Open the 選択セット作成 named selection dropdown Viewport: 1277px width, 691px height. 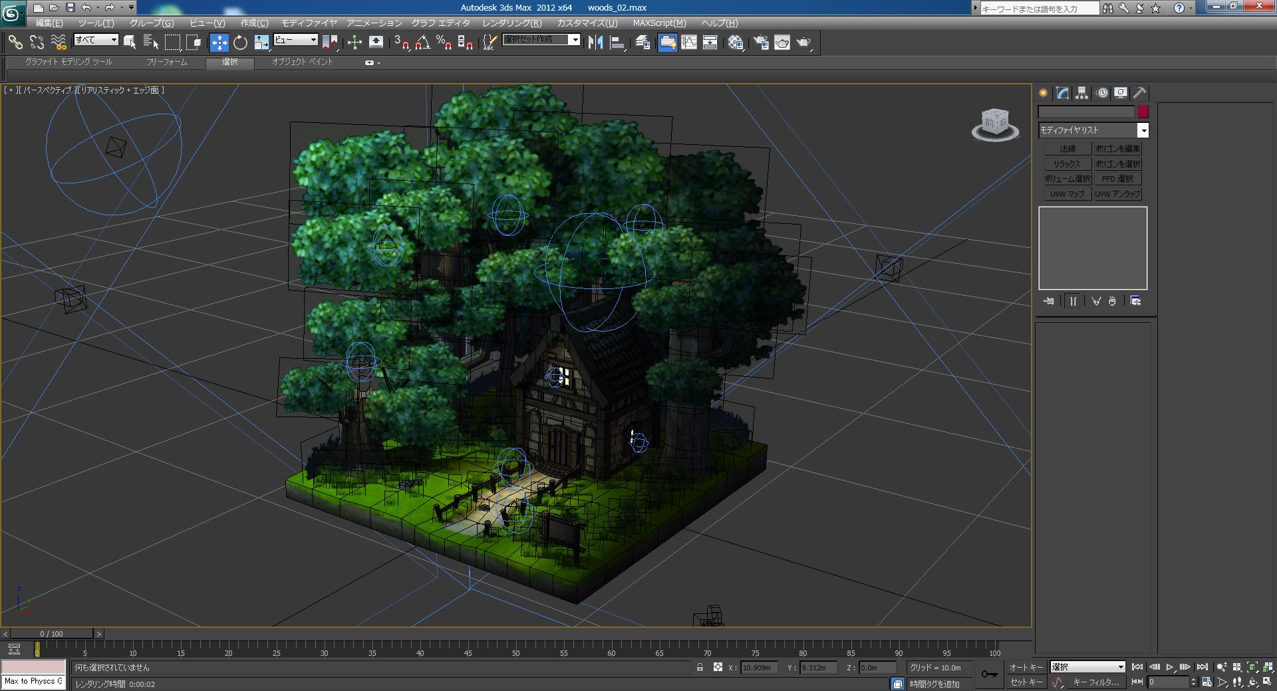[575, 40]
